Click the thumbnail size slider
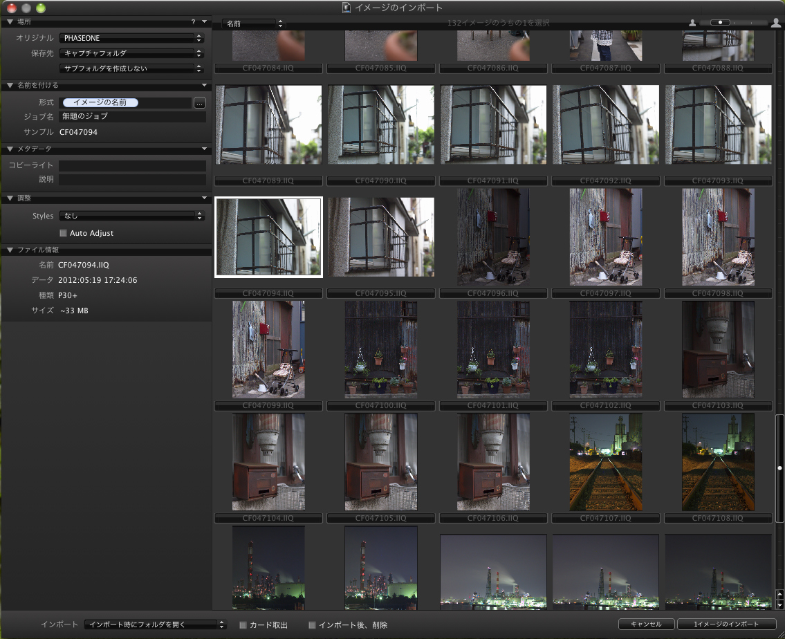 [733, 23]
